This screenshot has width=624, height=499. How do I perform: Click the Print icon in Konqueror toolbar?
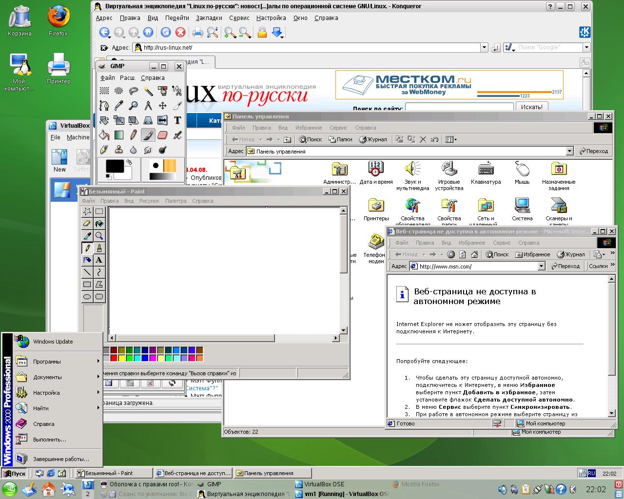[197, 32]
